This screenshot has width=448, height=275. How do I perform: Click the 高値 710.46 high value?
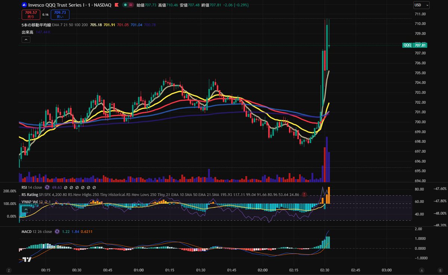click(168, 5)
